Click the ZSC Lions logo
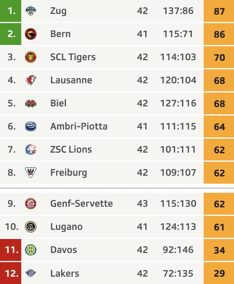234x284 pixels. 31,150
